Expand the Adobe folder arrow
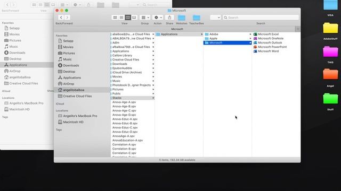 [x=250, y=34]
